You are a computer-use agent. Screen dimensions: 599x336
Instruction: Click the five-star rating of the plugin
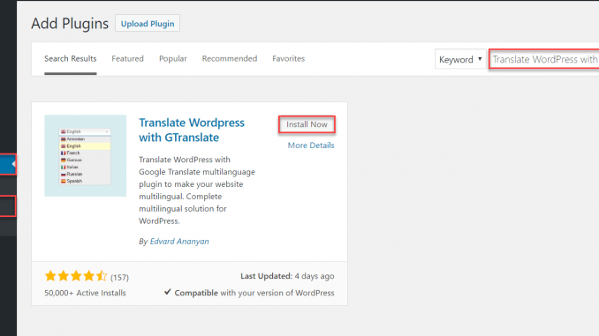point(76,276)
